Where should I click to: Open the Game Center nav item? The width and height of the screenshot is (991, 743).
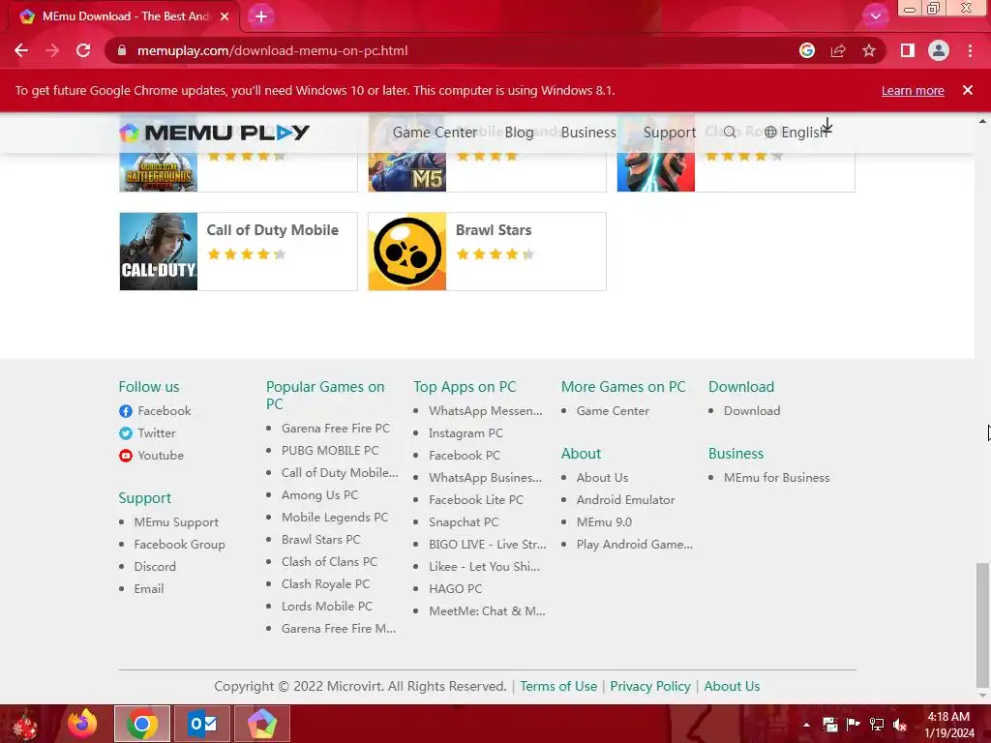tap(435, 132)
